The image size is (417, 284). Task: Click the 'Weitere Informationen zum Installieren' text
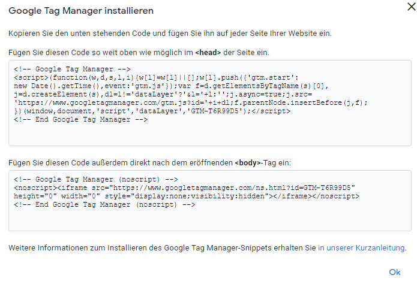point(162,248)
